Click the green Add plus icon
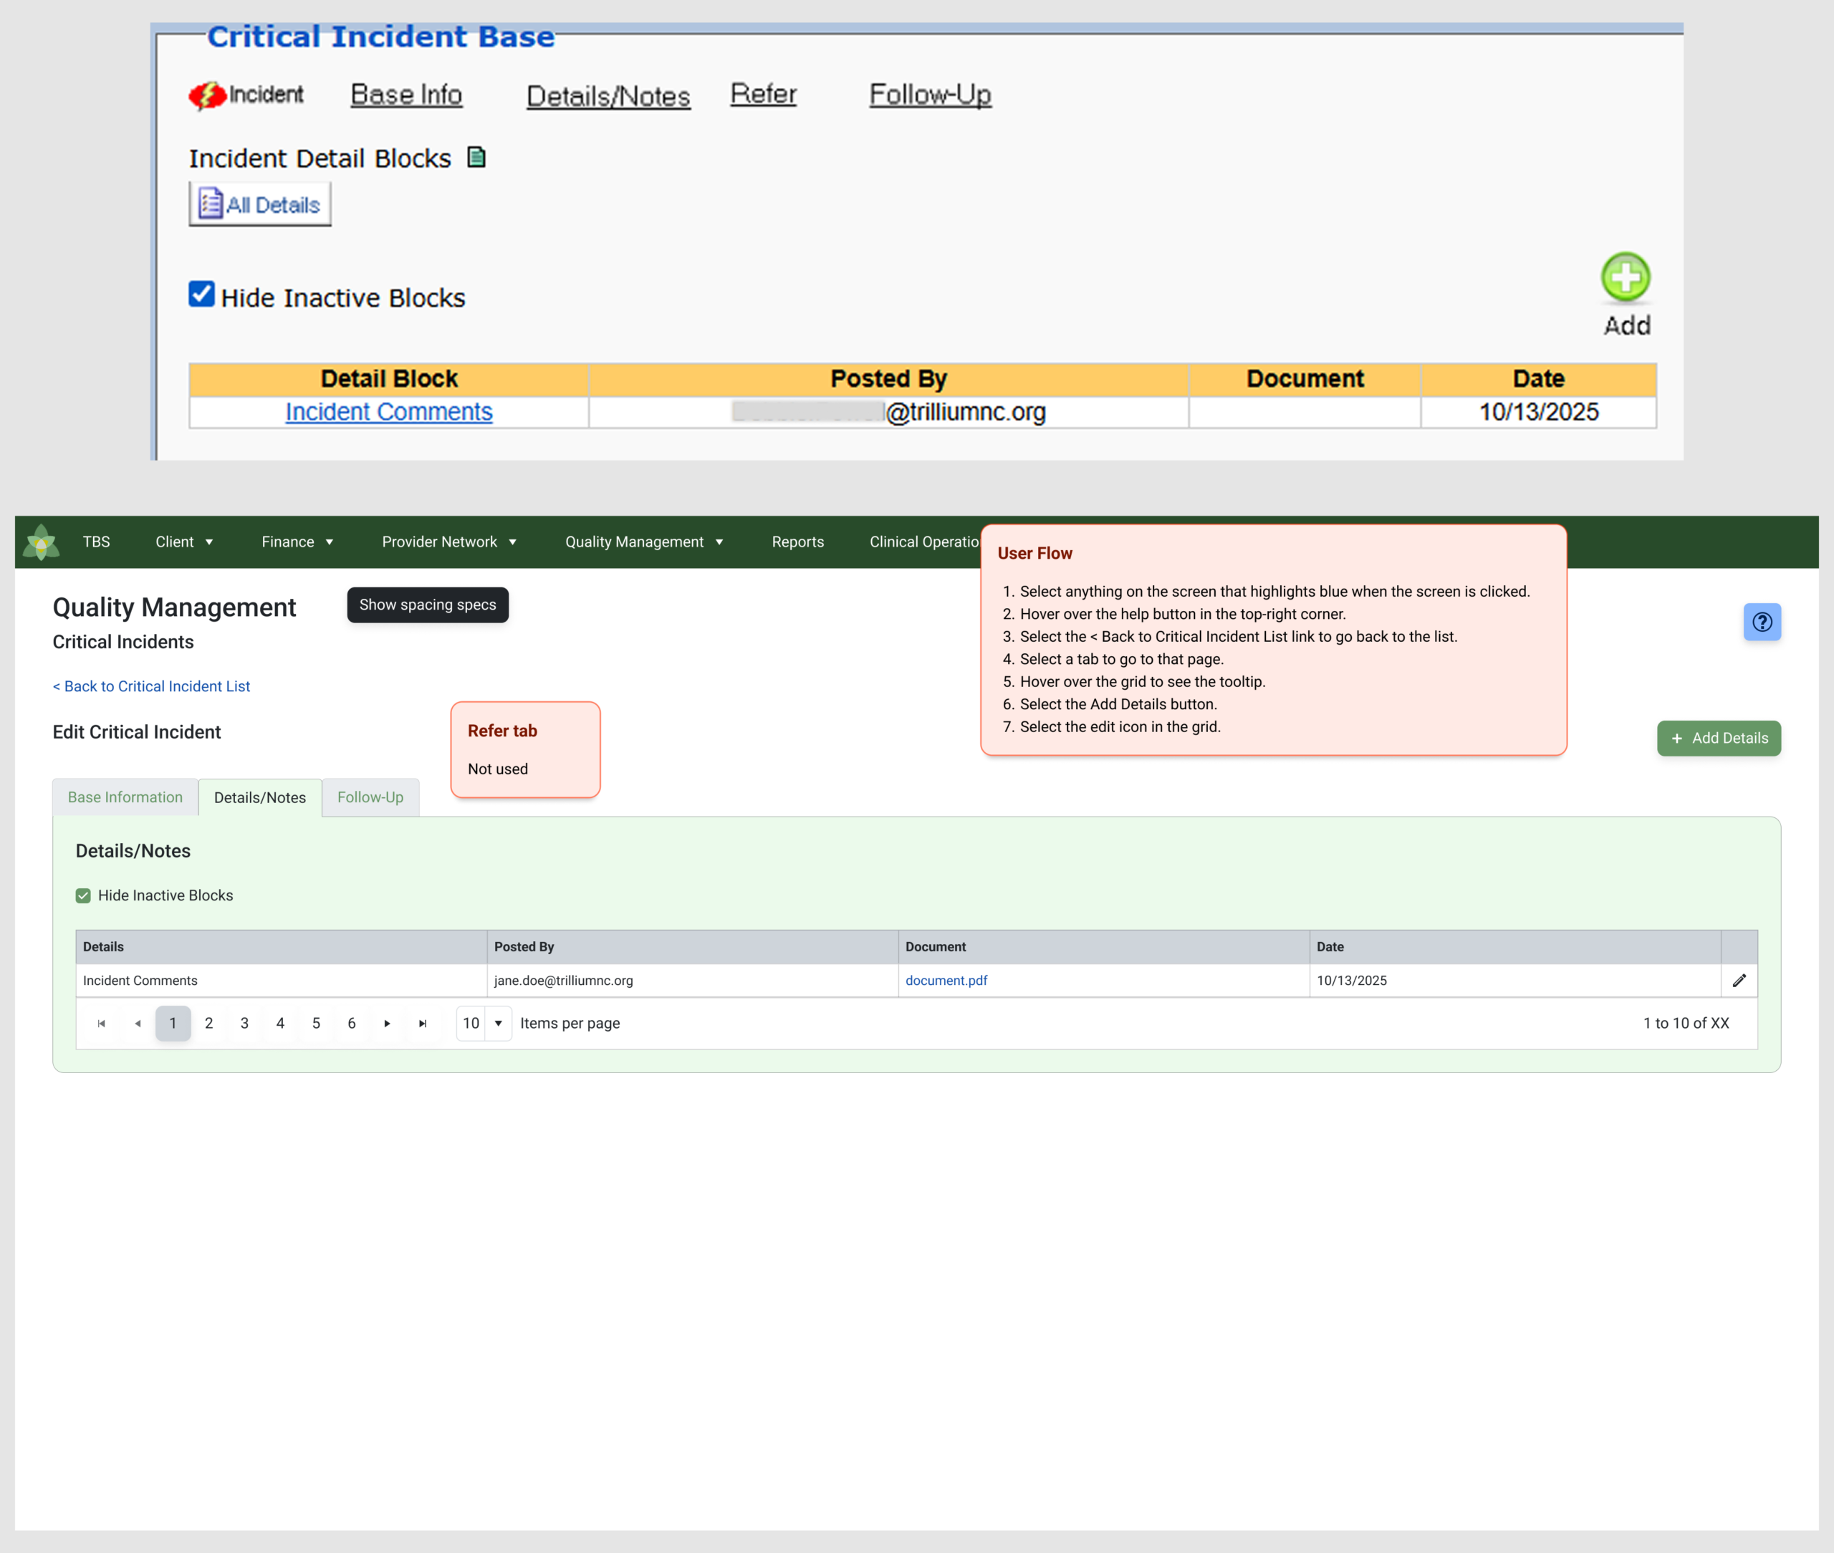 1624,278
